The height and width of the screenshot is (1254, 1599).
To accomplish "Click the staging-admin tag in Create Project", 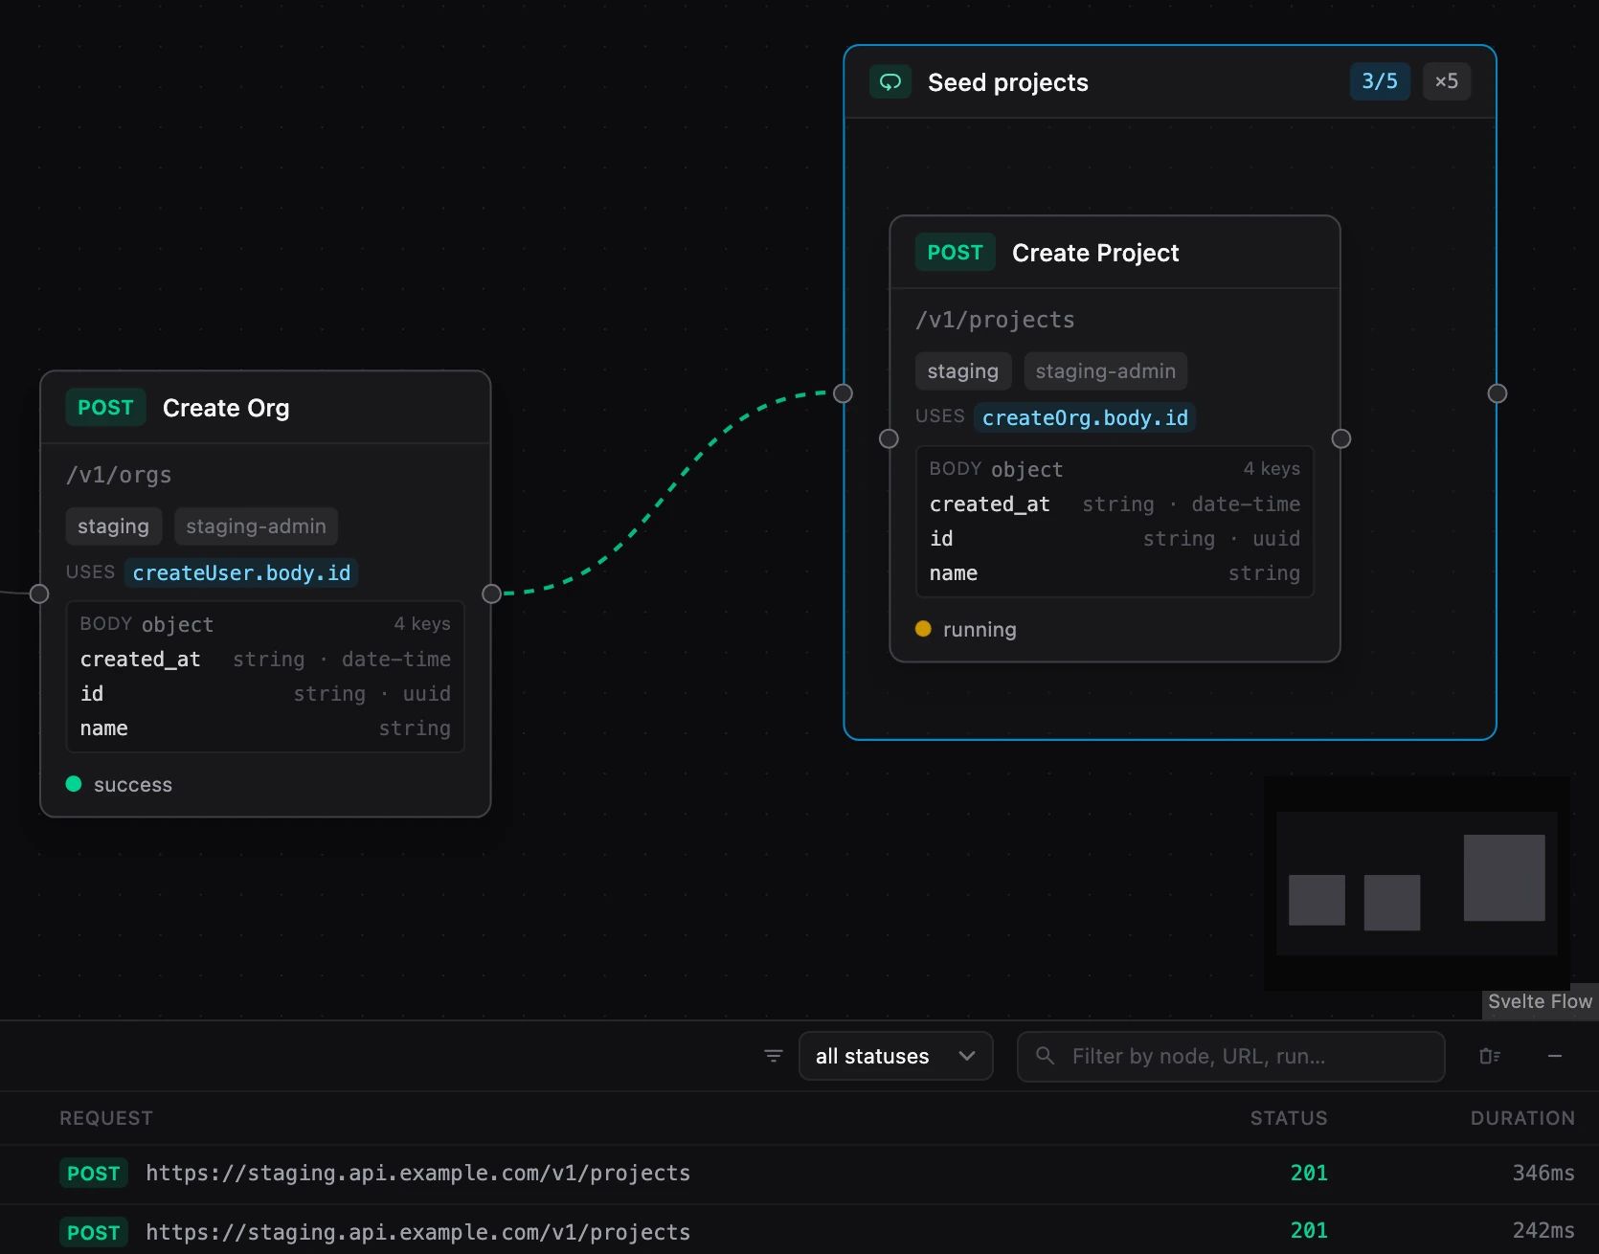I will pyautogui.click(x=1105, y=371).
